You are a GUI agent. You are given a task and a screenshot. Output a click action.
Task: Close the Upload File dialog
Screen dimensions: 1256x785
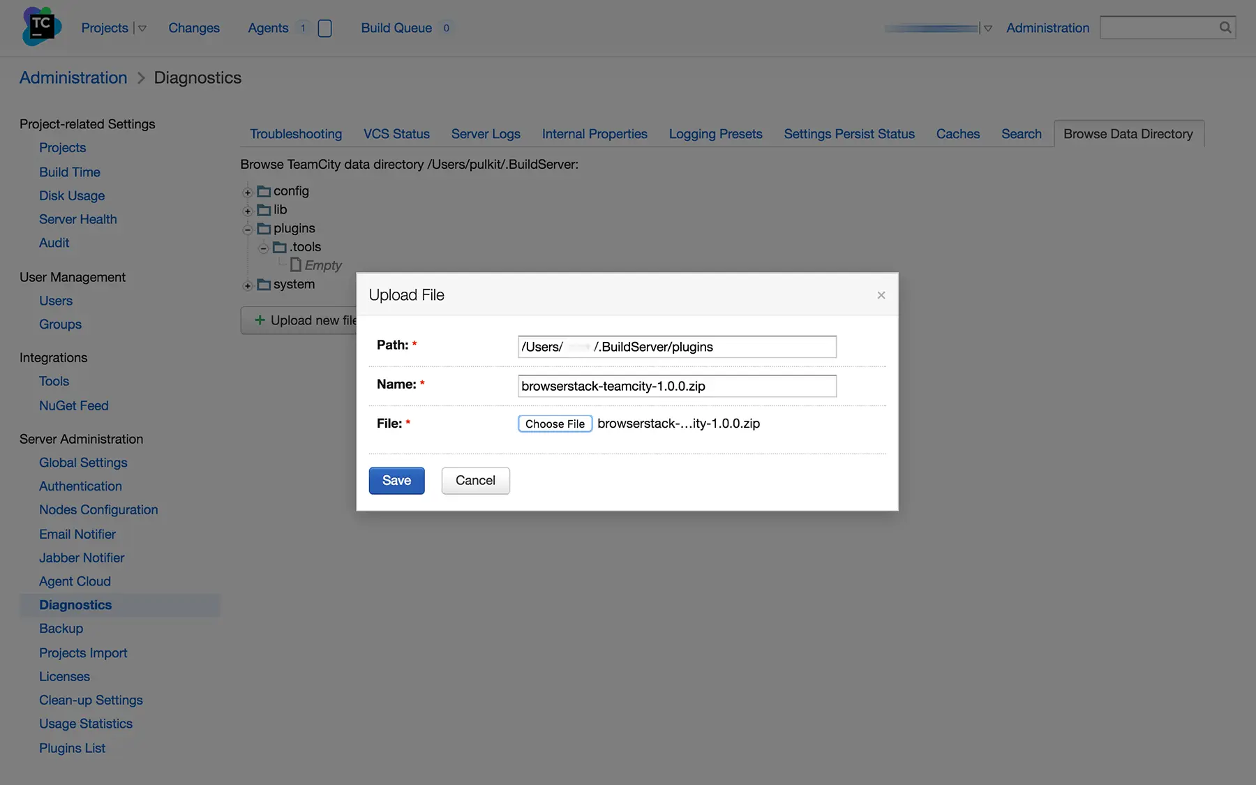click(881, 295)
